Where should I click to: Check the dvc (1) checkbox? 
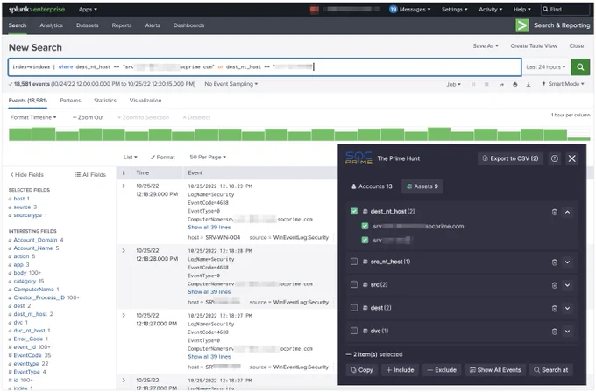354,332
